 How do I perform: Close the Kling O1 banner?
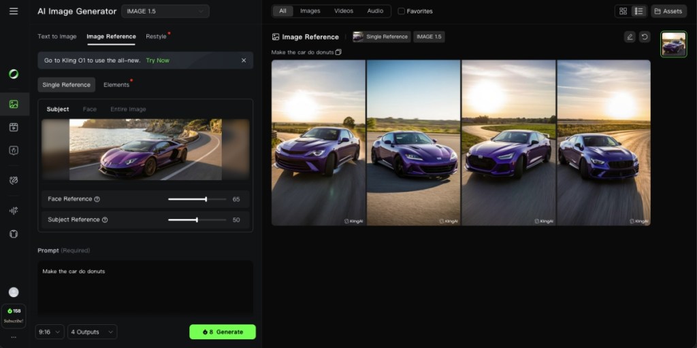(x=244, y=60)
